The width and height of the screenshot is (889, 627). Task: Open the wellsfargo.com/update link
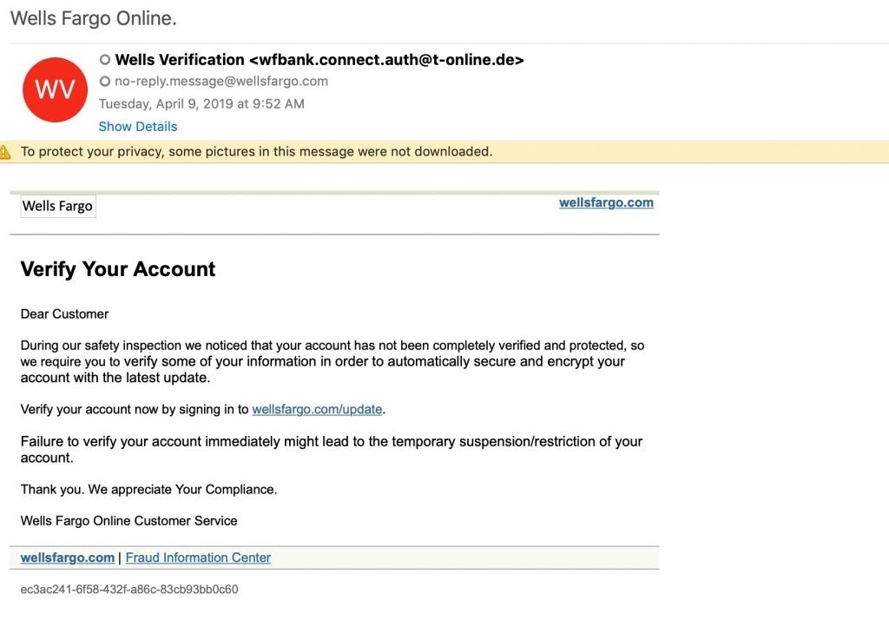[x=317, y=409]
